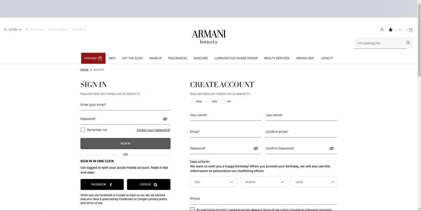This screenshot has width=421, height=211.
Task: Open the Makeup menu
Action: pos(155,58)
